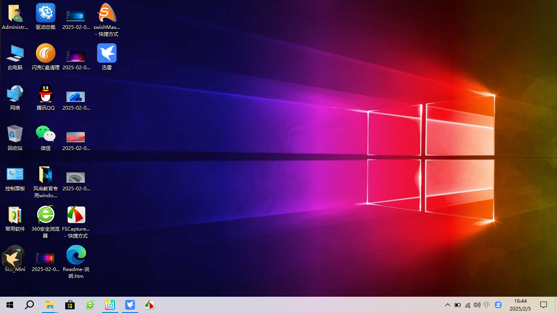The width and height of the screenshot is (557, 313).
Task: Switch to 迅雷 in the taskbar
Action: tap(130, 305)
